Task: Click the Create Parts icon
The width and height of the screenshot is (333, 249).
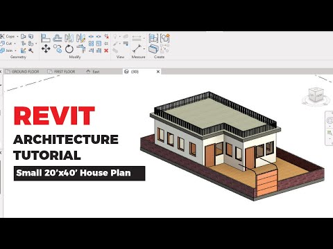Action: pos(153,48)
